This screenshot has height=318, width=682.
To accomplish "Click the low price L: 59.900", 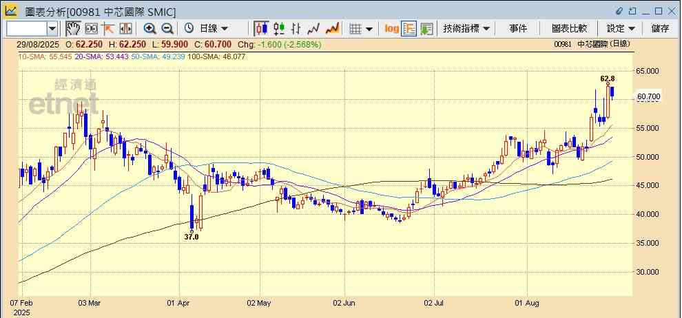I will point(171,44).
